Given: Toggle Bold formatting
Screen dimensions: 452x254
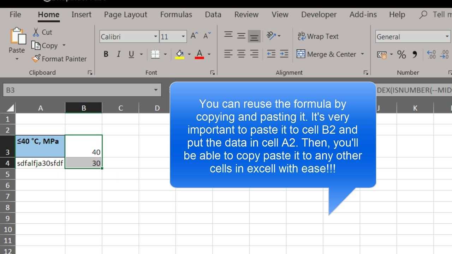Looking at the screenshot, I should tap(106, 54).
